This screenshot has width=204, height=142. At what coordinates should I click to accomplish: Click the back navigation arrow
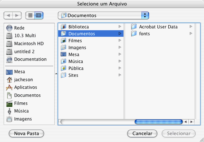pos(8,15)
